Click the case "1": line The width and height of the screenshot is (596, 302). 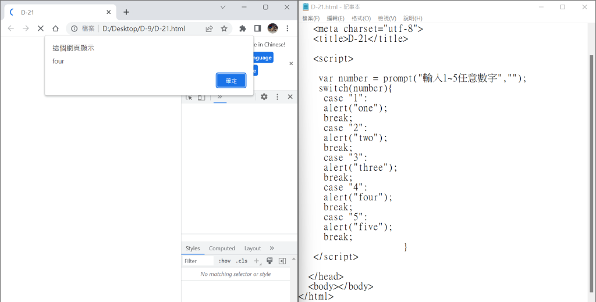(346, 98)
